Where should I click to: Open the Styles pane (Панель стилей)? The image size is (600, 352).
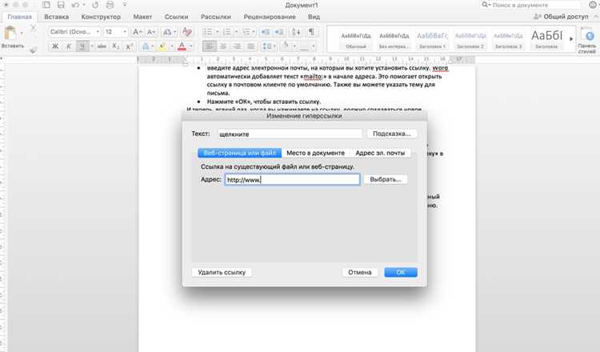pos(587,40)
